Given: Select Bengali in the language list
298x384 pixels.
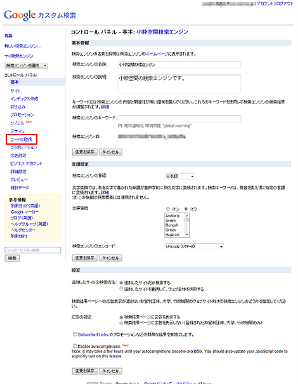Looking at the screenshot, I should (x=172, y=225).
